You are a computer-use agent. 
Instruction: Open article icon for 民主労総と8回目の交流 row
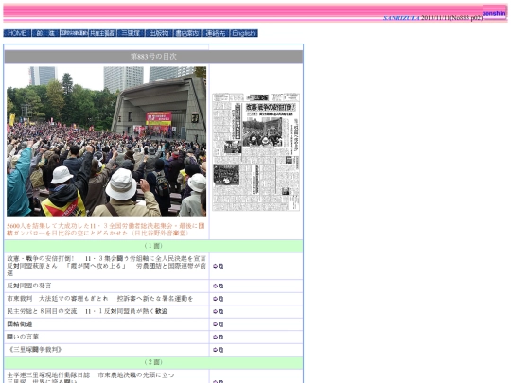(218, 311)
